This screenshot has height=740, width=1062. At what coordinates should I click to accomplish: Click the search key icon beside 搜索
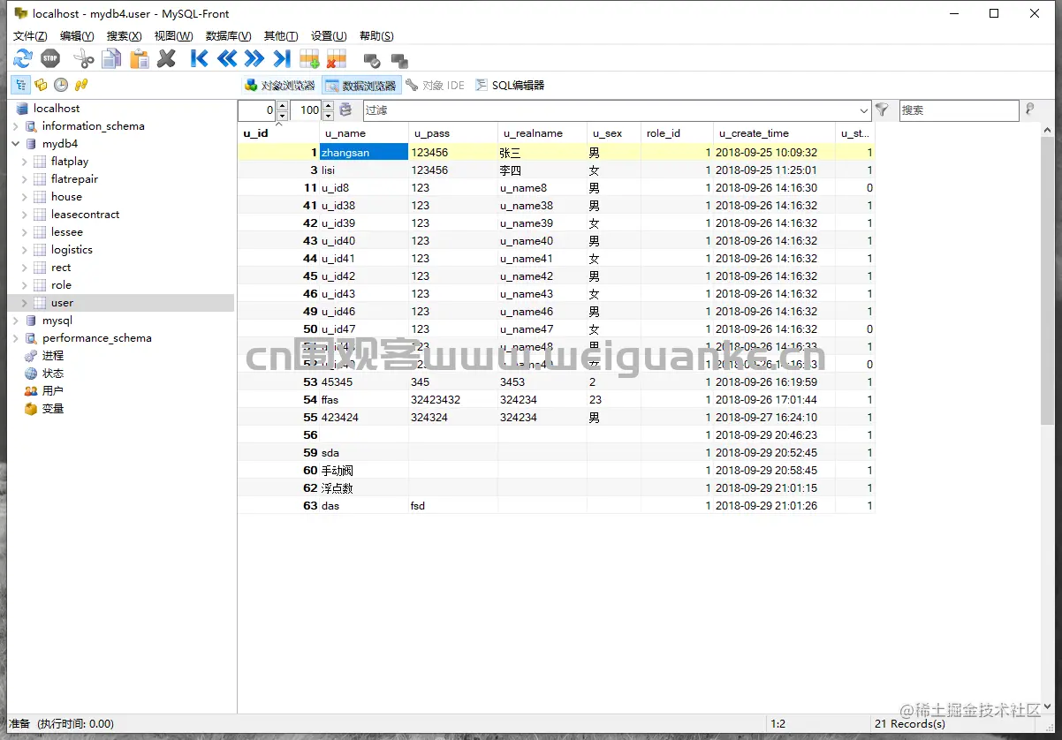[x=1029, y=109]
